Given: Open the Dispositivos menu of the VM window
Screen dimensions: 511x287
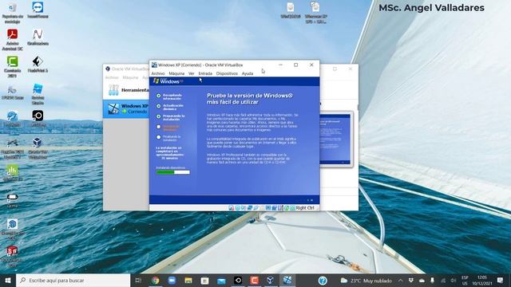Looking at the screenshot, I should tap(227, 73).
